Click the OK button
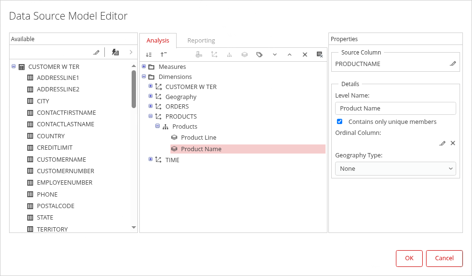 pos(409,258)
